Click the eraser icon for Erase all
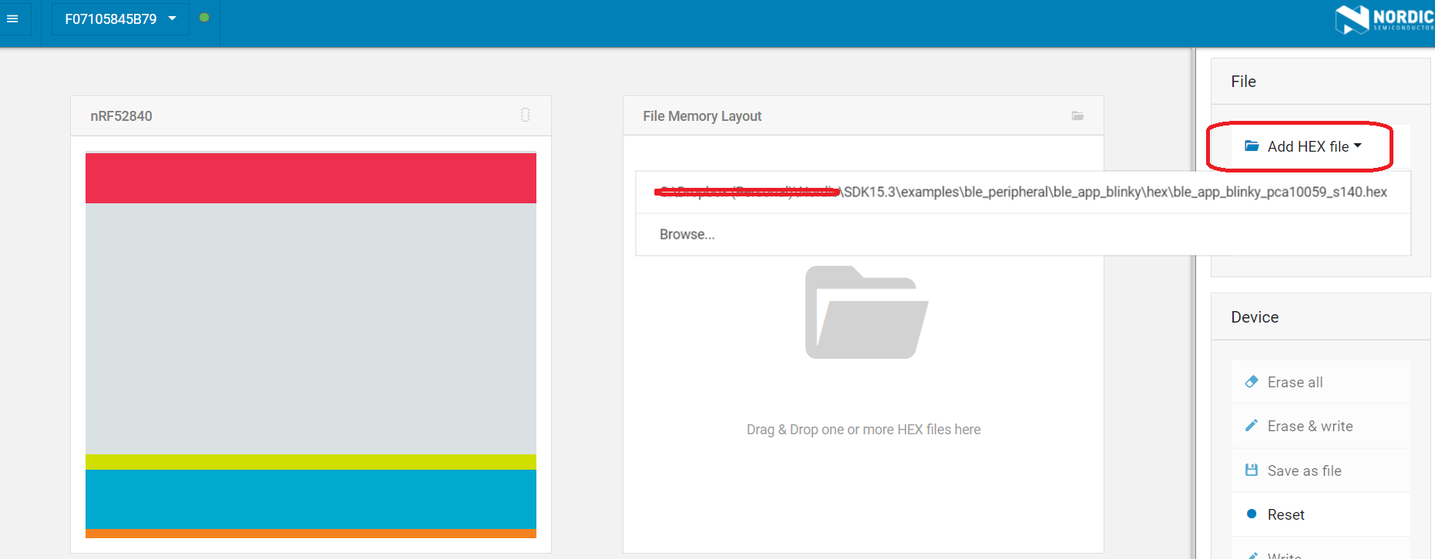The image size is (1435, 559). (1252, 382)
